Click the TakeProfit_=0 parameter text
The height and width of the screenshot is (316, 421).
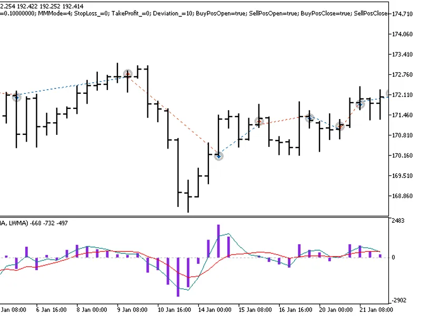(131, 14)
